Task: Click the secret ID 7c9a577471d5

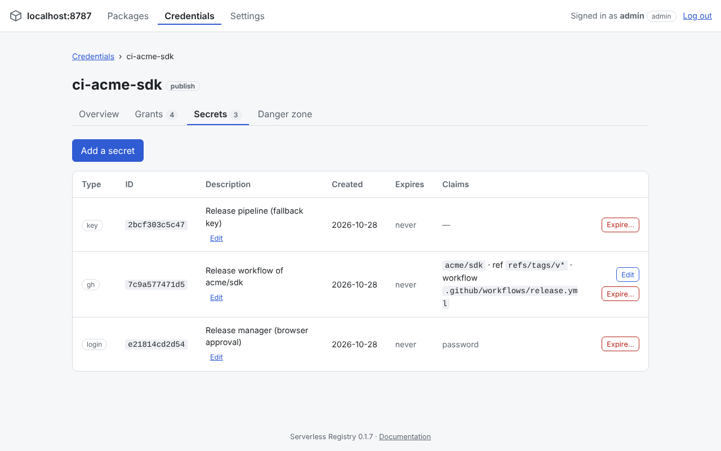Action: pos(157,285)
